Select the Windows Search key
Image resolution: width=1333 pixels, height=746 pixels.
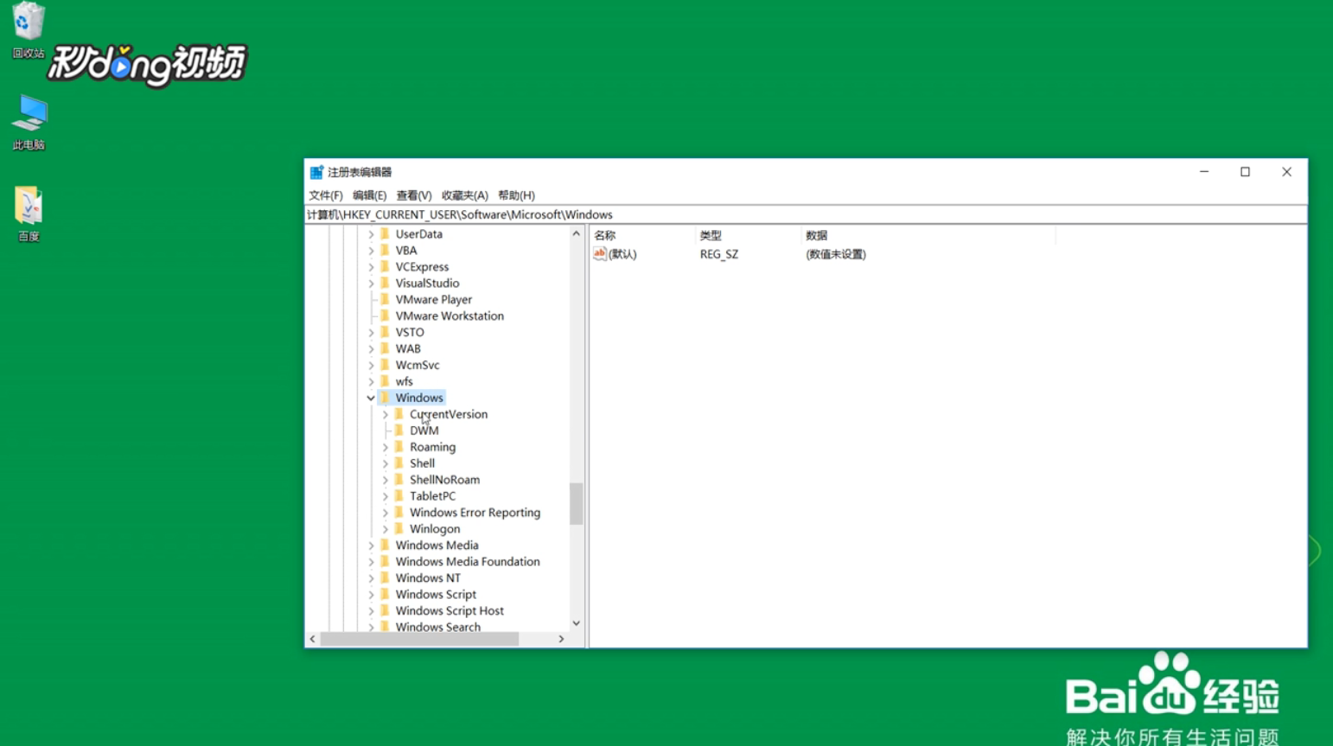[438, 628]
